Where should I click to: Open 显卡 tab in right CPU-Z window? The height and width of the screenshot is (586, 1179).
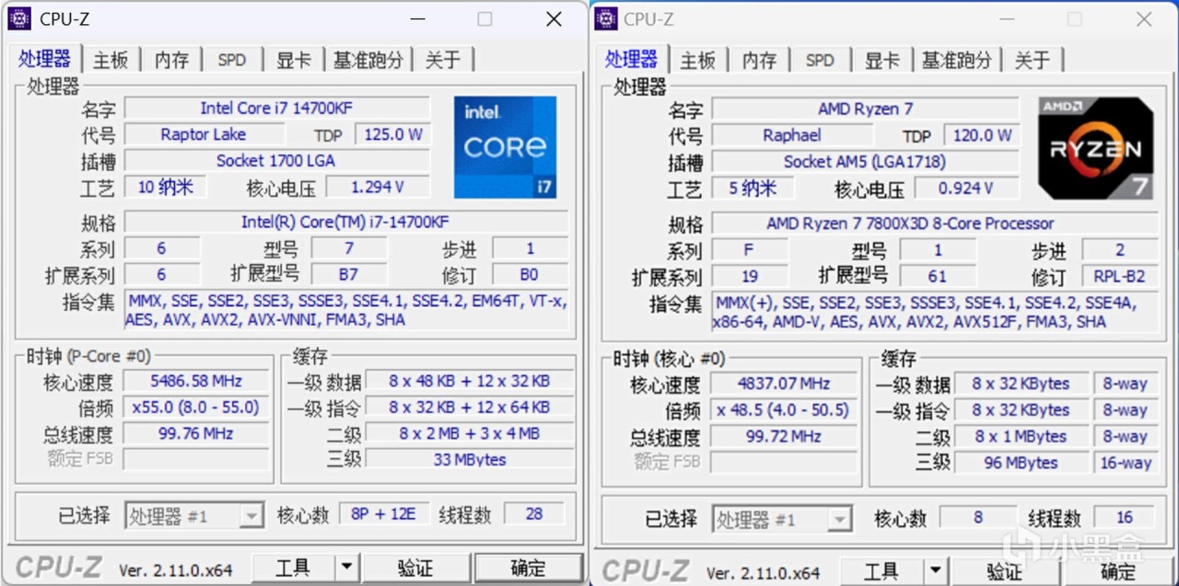click(881, 61)
